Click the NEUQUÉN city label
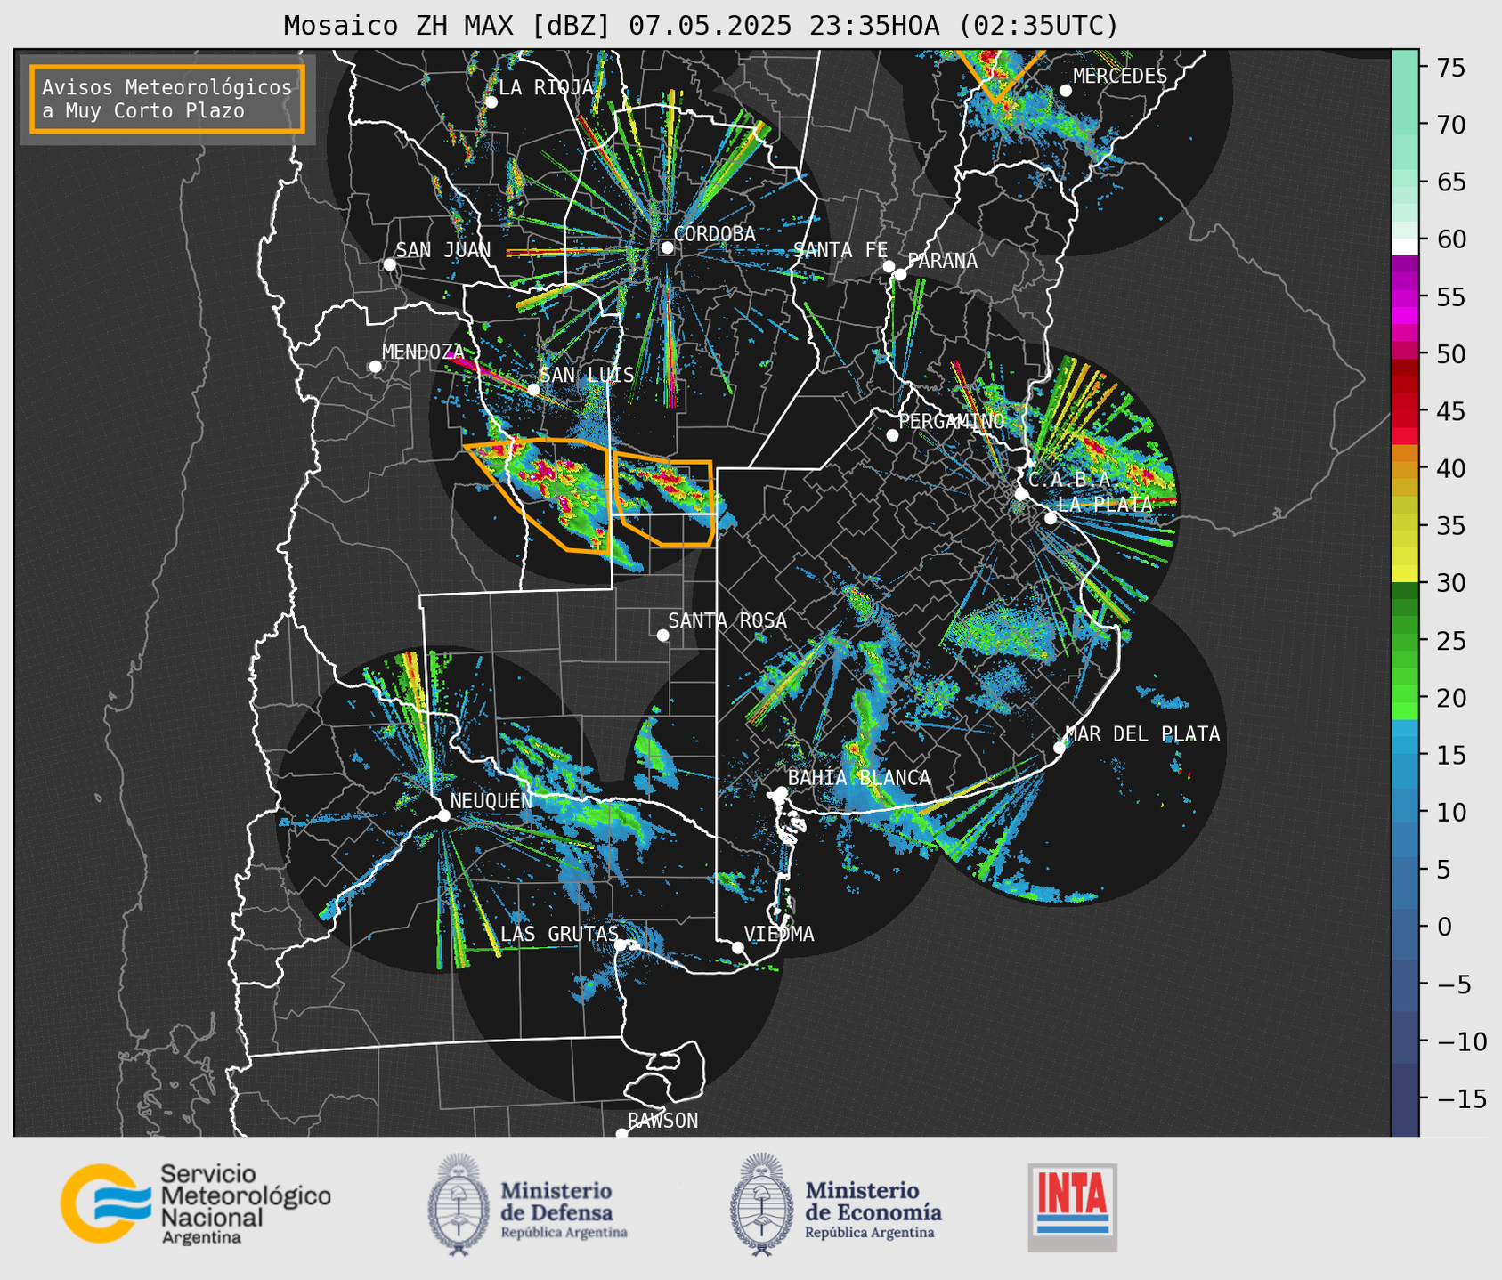This screenshot has width=1502, height=1280. (491, 800)
